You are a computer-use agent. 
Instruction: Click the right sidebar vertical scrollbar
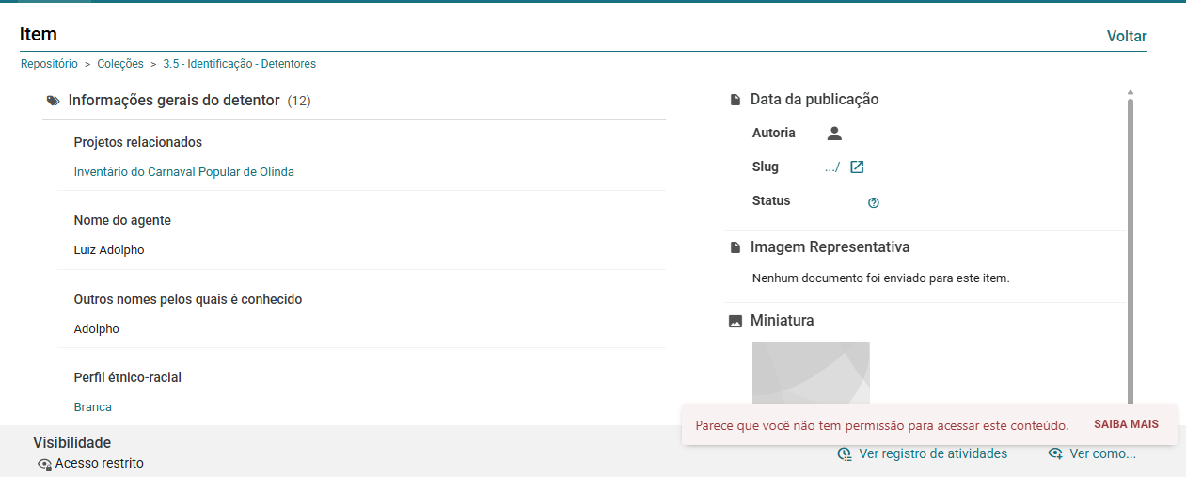pos(1131,249)
